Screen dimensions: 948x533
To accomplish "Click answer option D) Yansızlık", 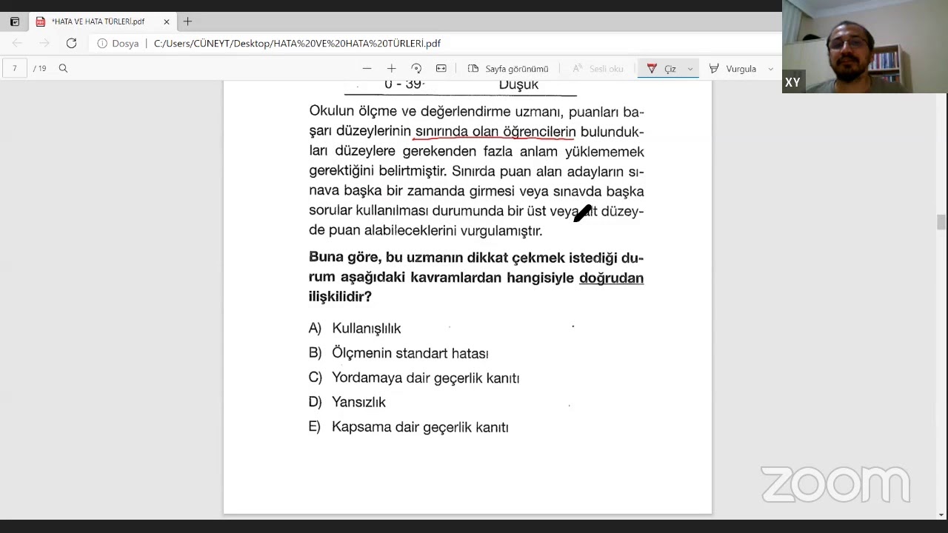I will pyautogui.click(x=347, y=402).
